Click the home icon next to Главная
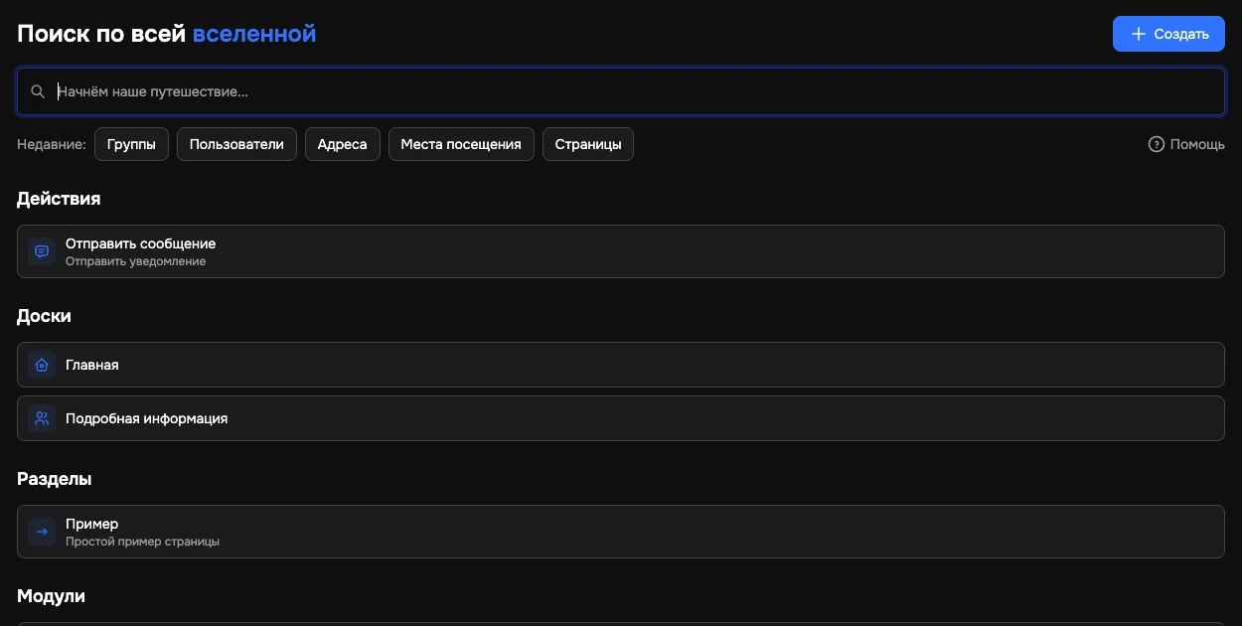Screen dimensions: 1242x626 point(42,365)
